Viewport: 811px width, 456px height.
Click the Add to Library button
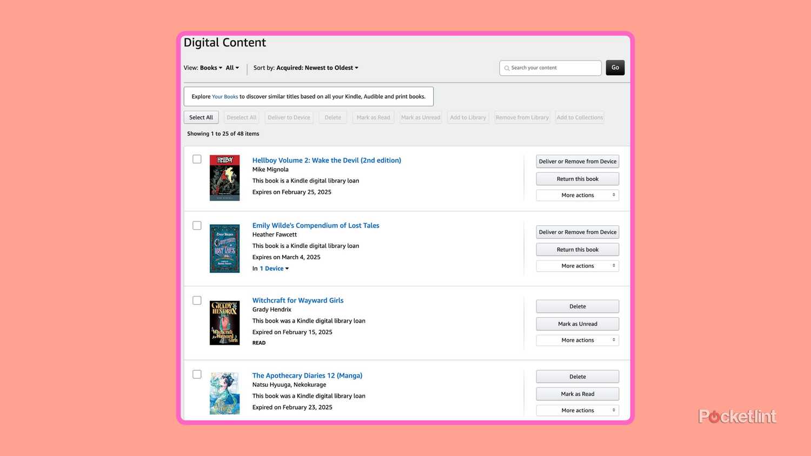[468, 117]
